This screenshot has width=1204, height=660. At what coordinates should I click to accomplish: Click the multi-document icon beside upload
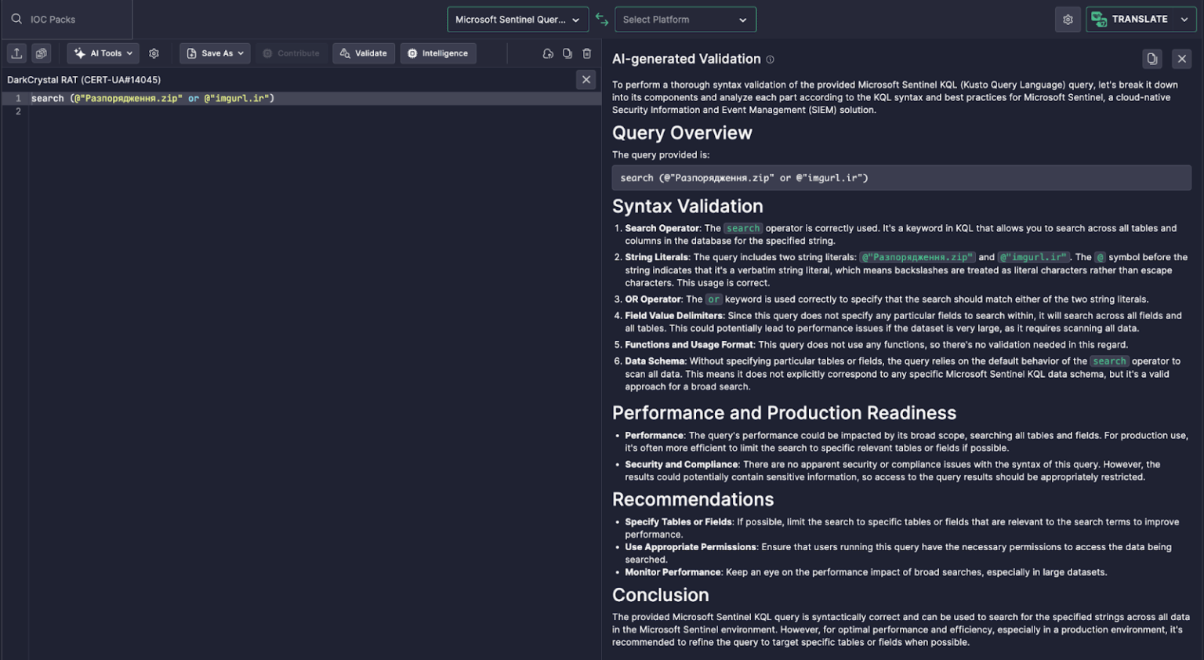42,53
